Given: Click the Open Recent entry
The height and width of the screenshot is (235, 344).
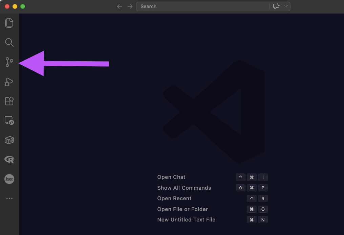Looking at the screenshot, I should pyautogui.click(x=174, y=198).
